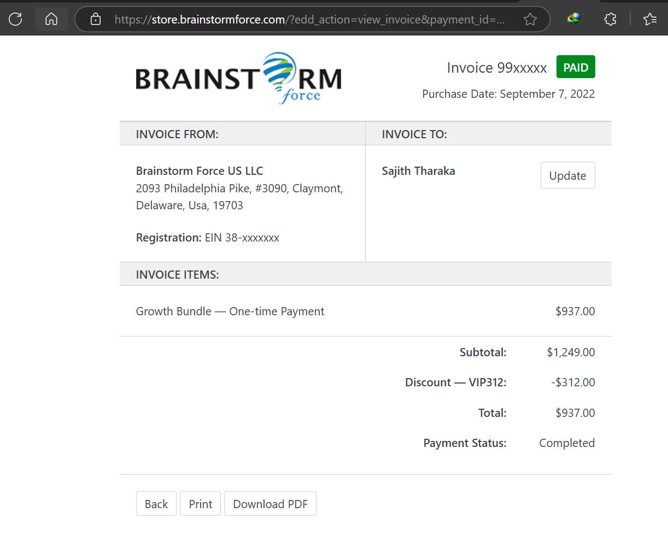
Task: Select the 'Delaware, Usa, 19703' line
Action: pos(190,205)
